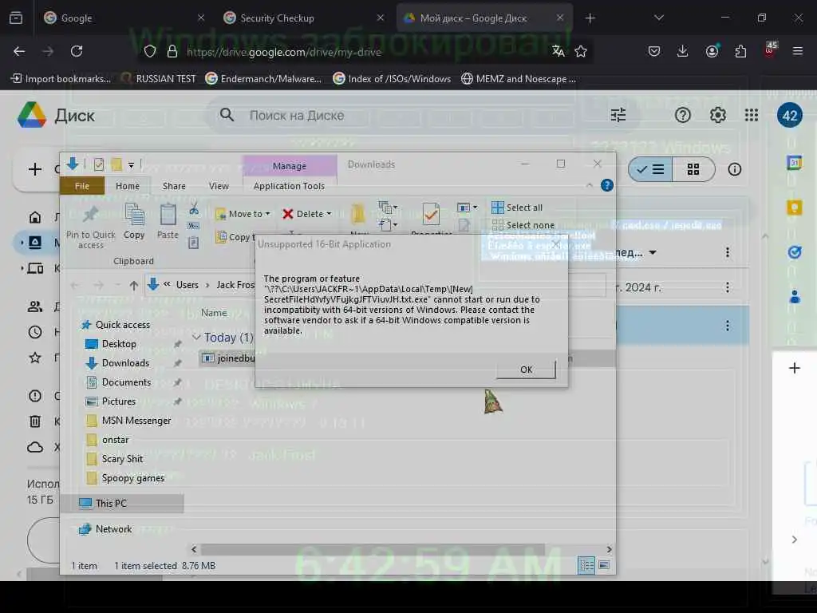Viewport: 817px width, 613px height.
Task: Select the Application Tools tab
Action: click(x=289, y=186)
